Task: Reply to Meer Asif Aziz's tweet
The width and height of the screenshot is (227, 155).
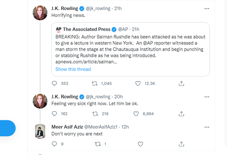Action: click(55, 144)
